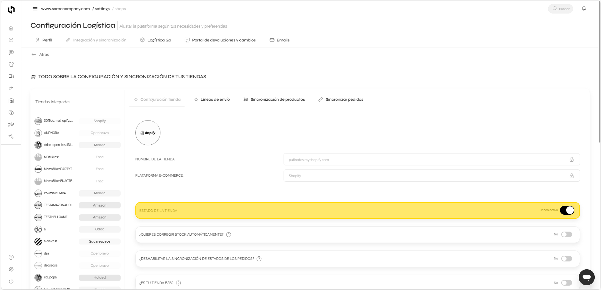Open the warehouse icon in the sidebar

(11, 100)
